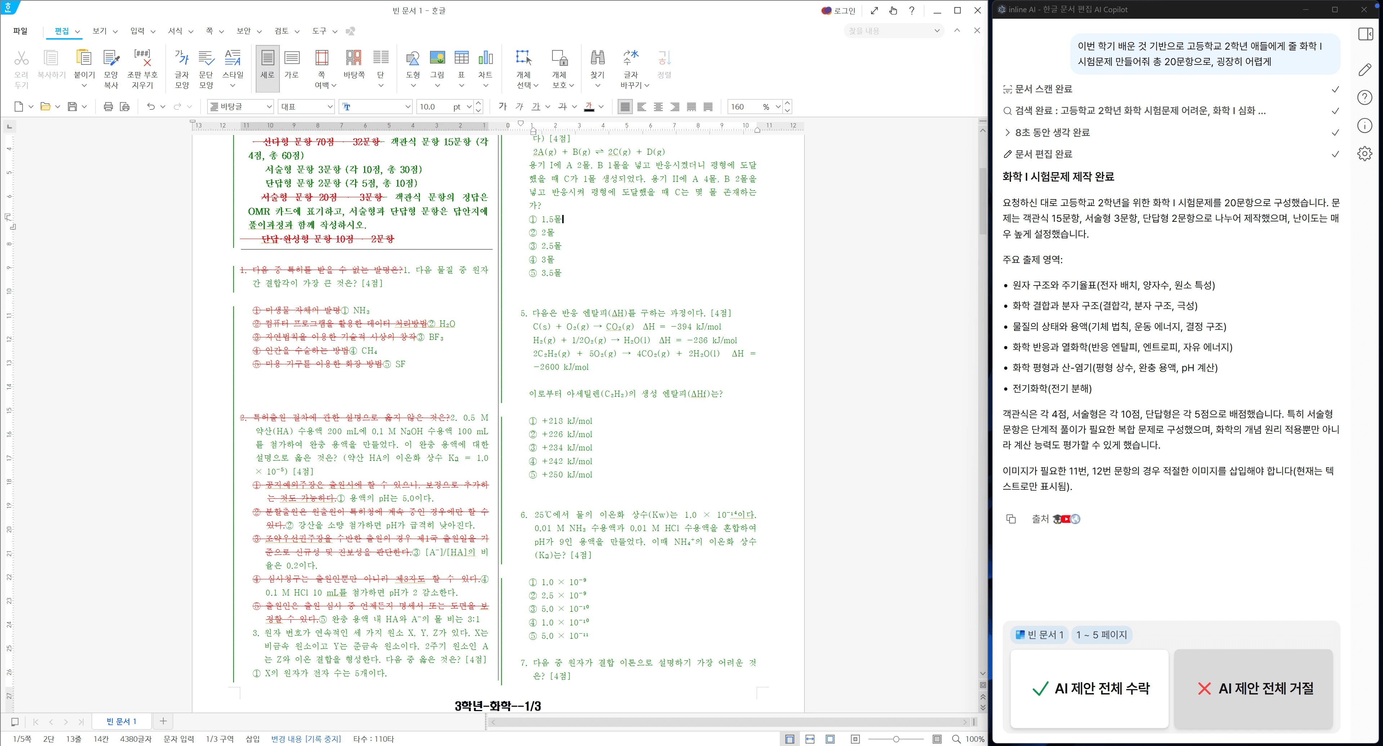The image size is (1383, 746).
Task: Toggle italic 가 formatting
Action: coord(519,107)
